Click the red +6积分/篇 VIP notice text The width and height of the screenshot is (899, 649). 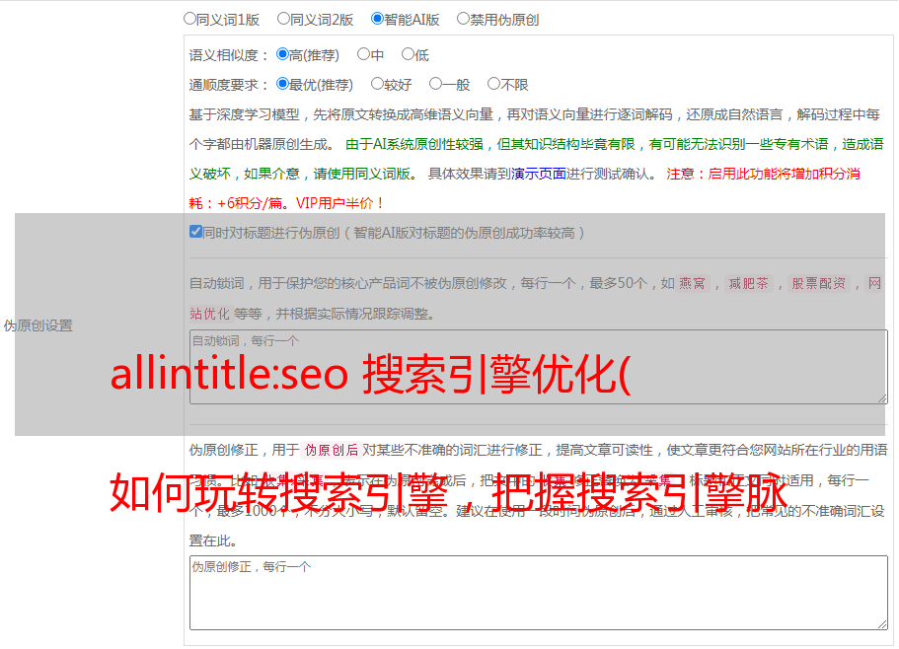click(286, 203)
